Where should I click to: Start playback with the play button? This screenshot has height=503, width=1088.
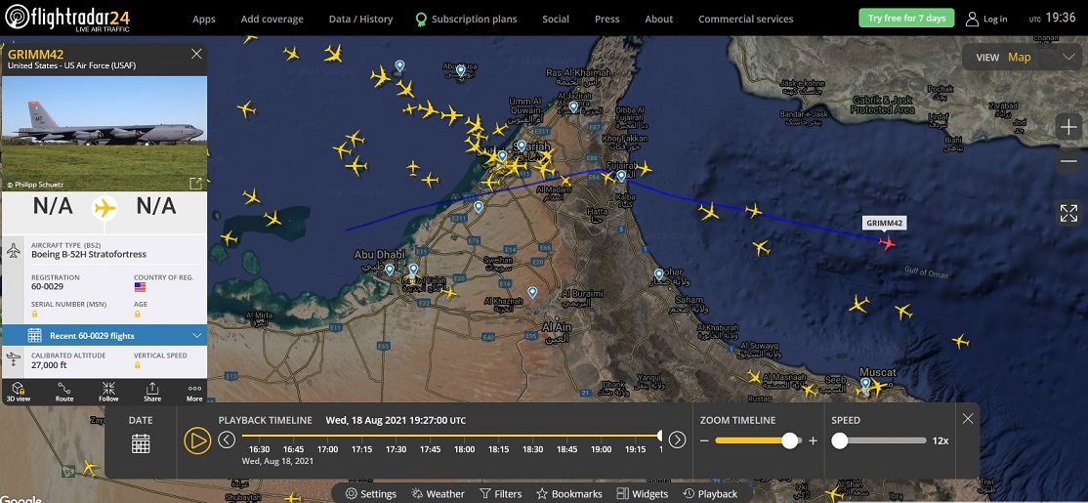197,440
